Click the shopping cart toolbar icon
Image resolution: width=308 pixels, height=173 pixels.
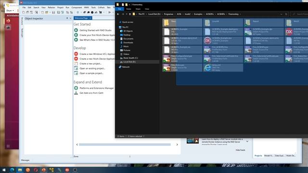101,12
